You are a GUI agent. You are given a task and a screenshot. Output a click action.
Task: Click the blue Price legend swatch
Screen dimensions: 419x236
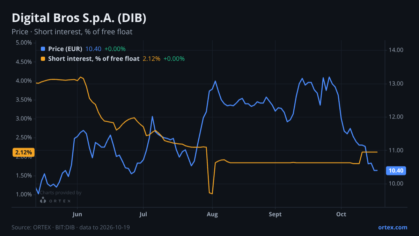(x=43, y=49)
